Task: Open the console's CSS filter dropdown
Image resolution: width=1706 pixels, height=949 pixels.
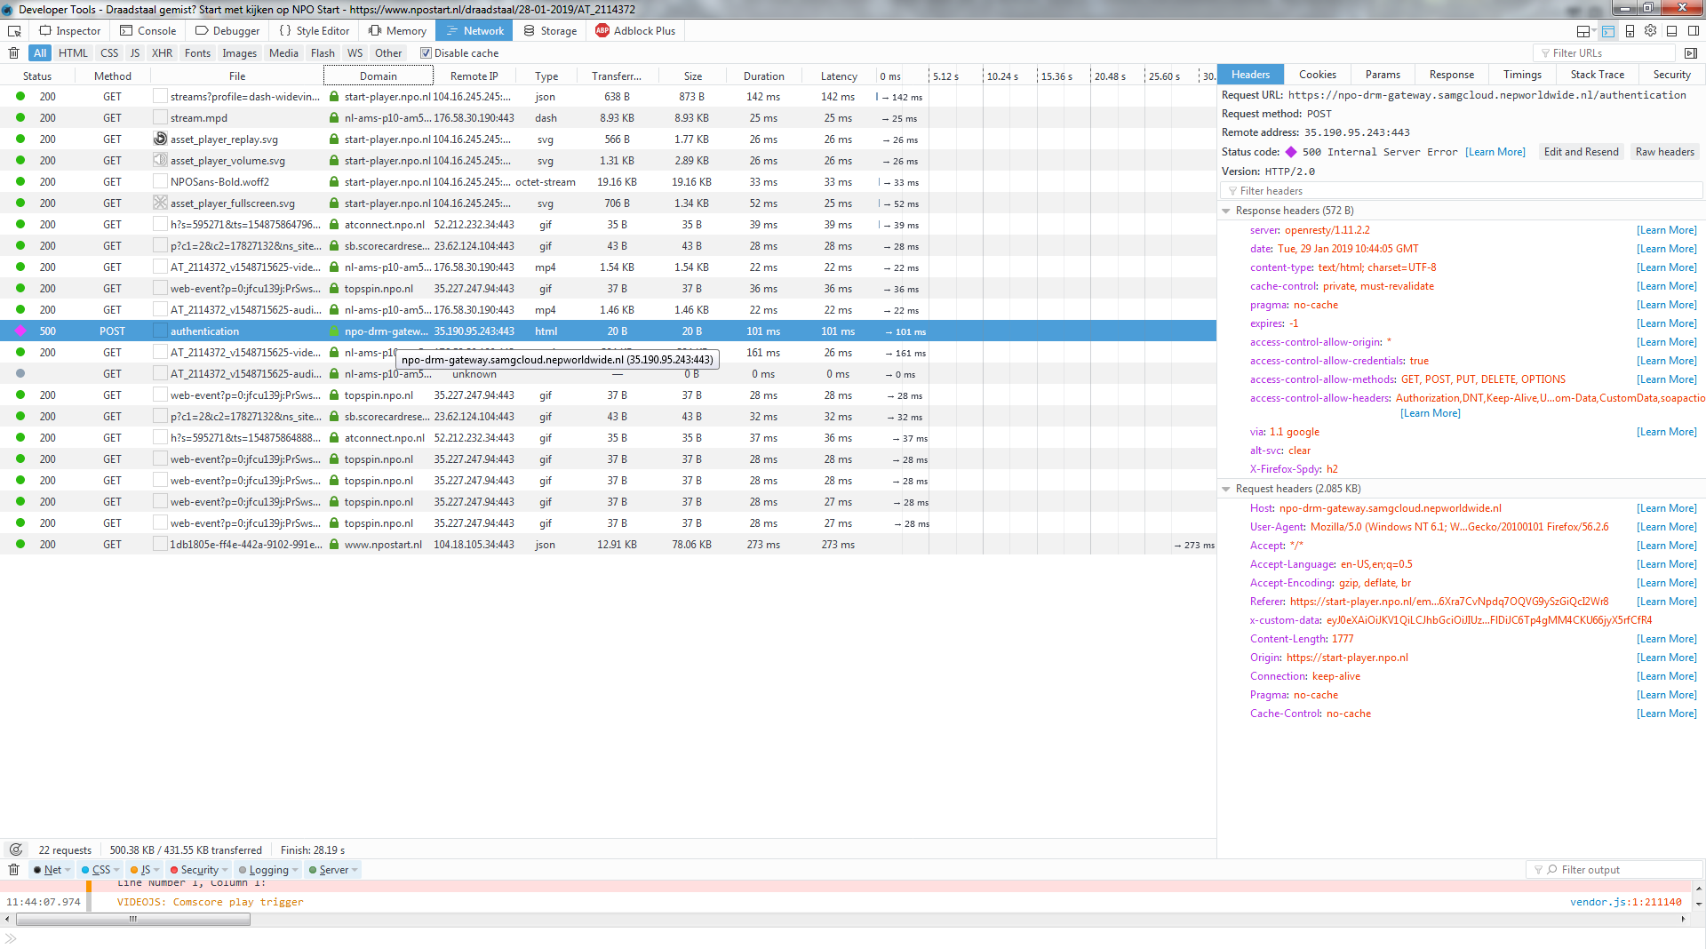Action: click(100, 870)
